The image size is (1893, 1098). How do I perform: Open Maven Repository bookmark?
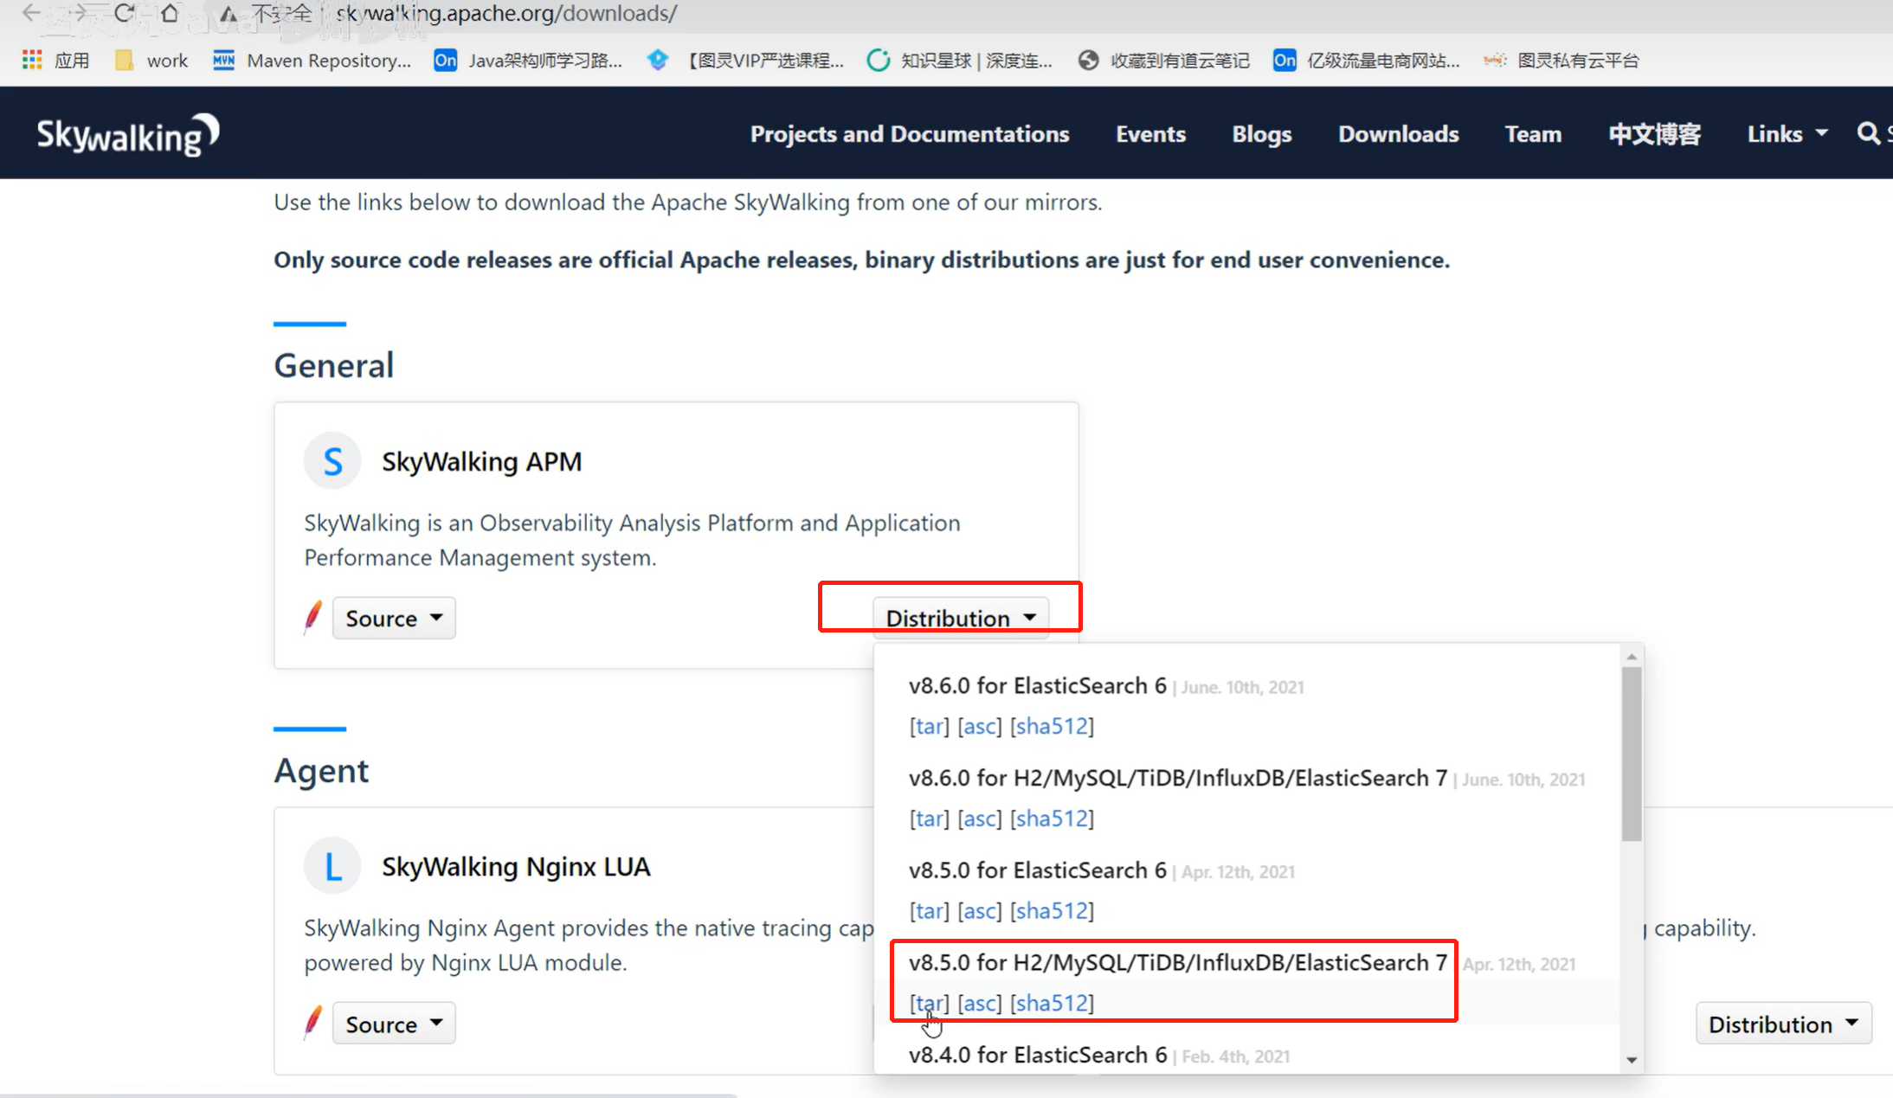tap(312, 61)
